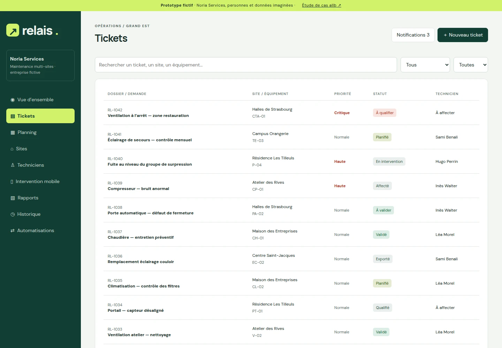Viewport: 502px width, 348px height.
Task: Click the Exporté status badge
Action: pos(383,259)
